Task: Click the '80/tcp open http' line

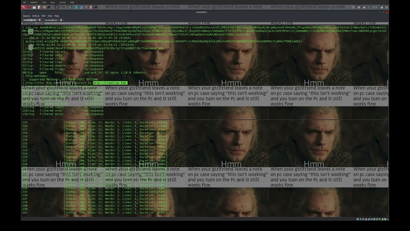Action: (x=85, y=73)
